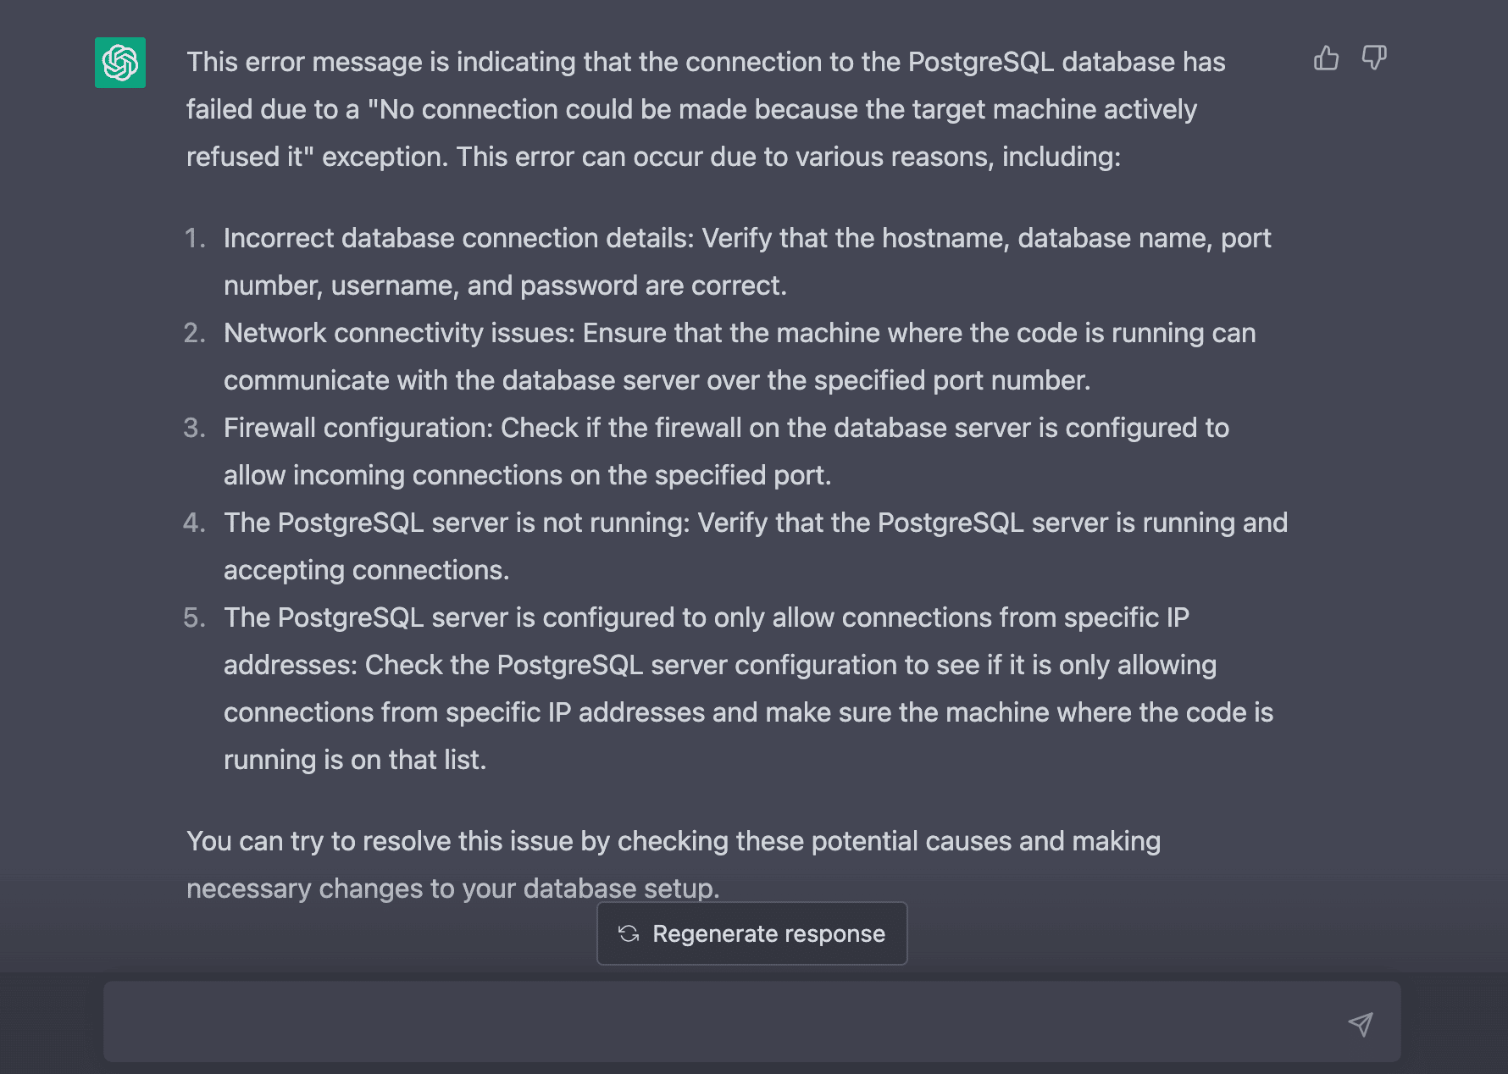This screenshot has height=1074, width=1508.
Task: Click the list number '5.' marker
Action: (195, 617)
